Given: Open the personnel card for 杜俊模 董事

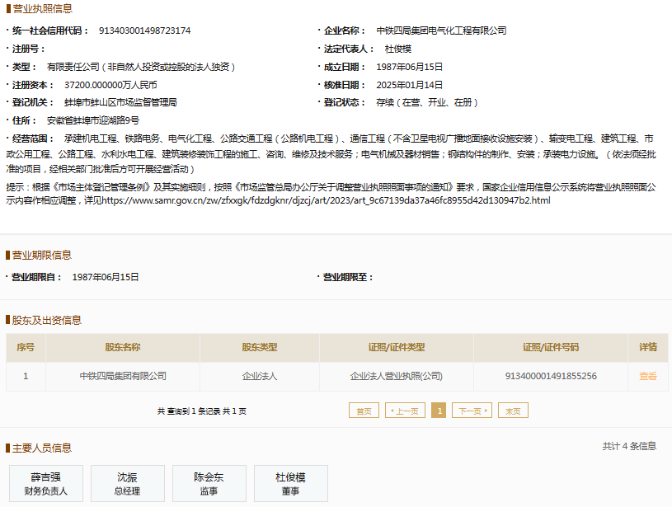Looking at the screenshot, I should click(290, 483).
